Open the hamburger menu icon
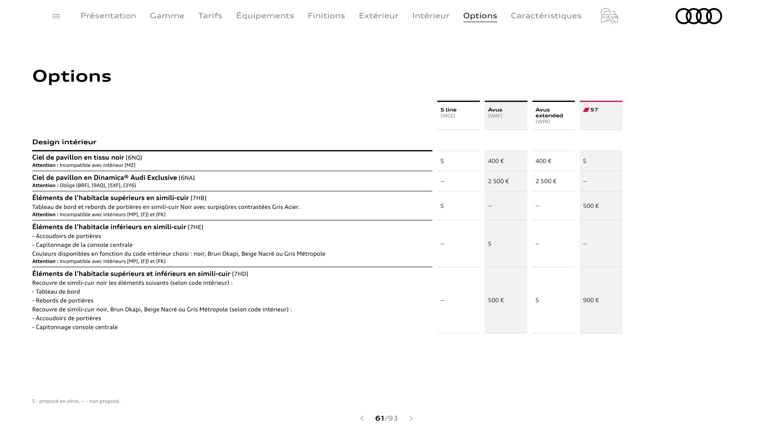Image resolution: width=773 pixels, height=435 pixels. [56, 16]
